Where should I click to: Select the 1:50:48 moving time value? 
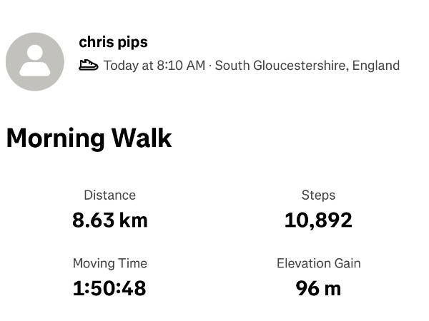click(109, 288)
